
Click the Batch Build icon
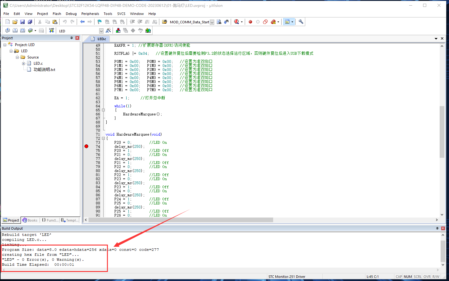pos(30,30)
